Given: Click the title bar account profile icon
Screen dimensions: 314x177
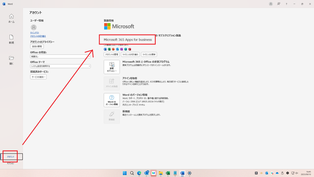Looking at the screenshot, I should point(271,4).
